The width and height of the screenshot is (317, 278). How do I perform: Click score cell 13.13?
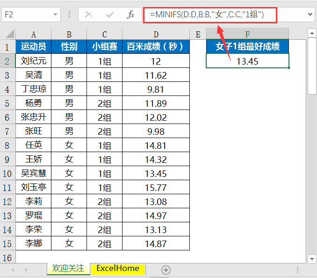156,229
